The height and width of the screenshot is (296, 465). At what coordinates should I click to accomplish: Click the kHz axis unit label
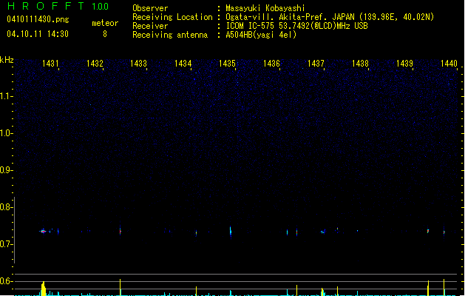click(x=7, y=60)
